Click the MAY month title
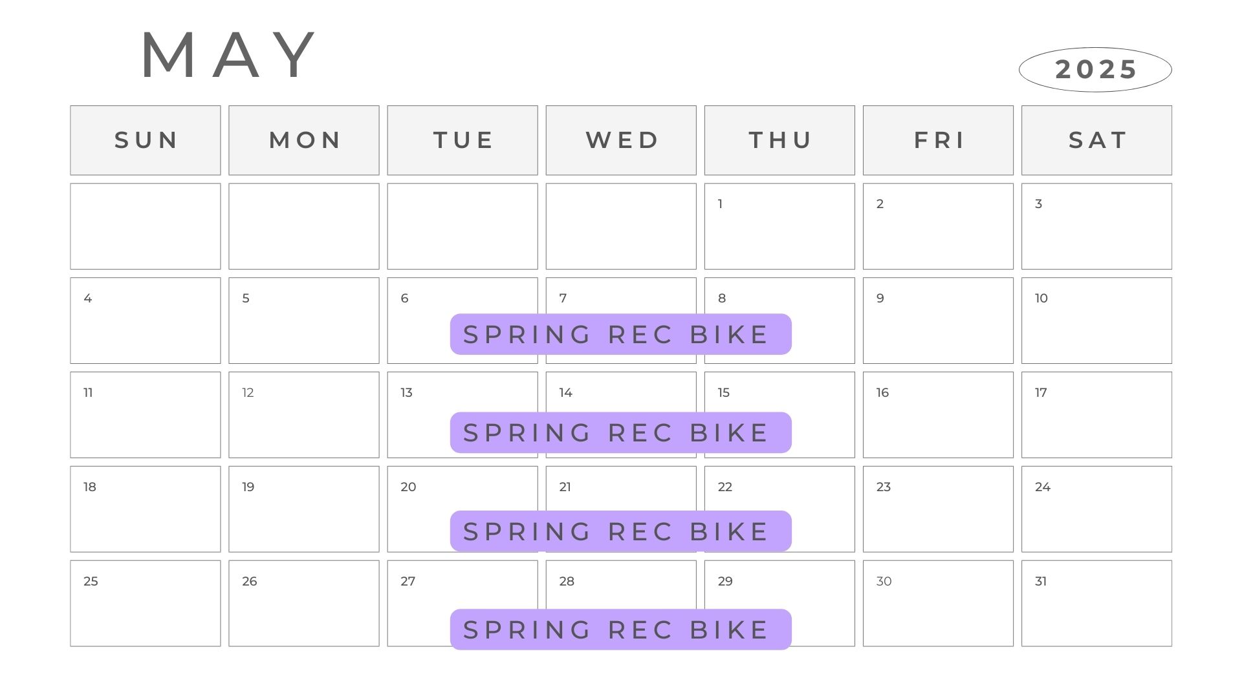Viewport: 1242px width, 698px height. click(x=229, y=56)
